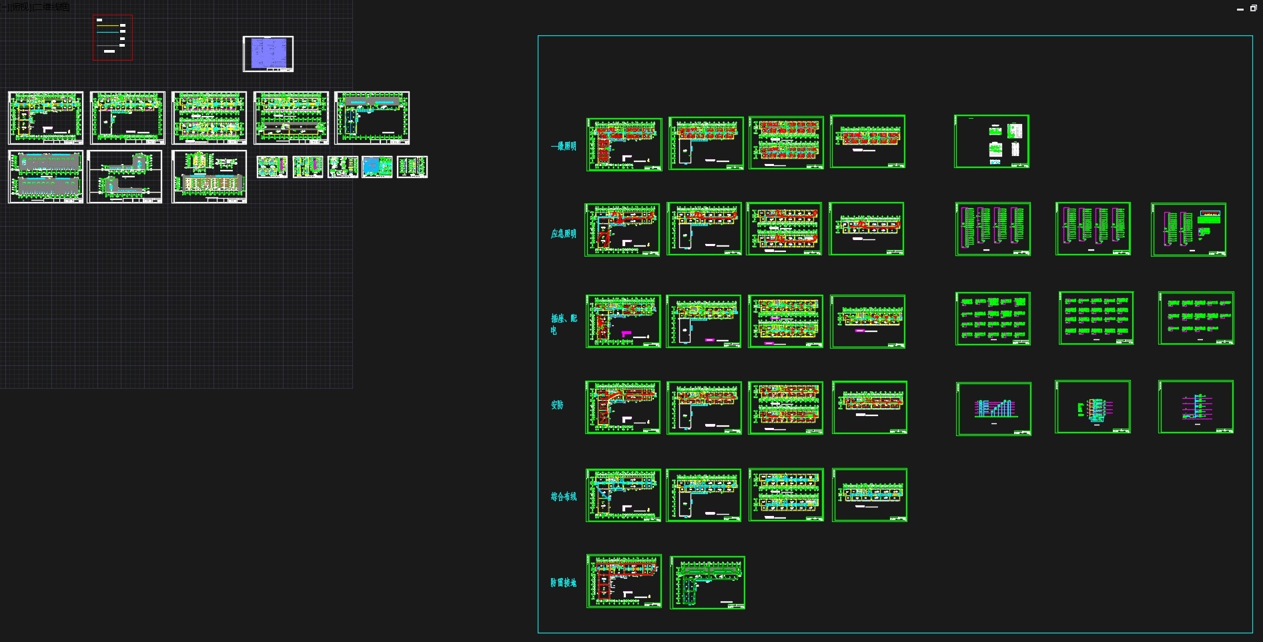This screenshot has width=1263, height=642.
Task: Select the 应急照明 row label
Action: [x=564, y=233]
